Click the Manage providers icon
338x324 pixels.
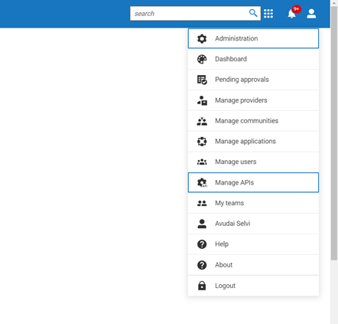[x=202, y=100]
